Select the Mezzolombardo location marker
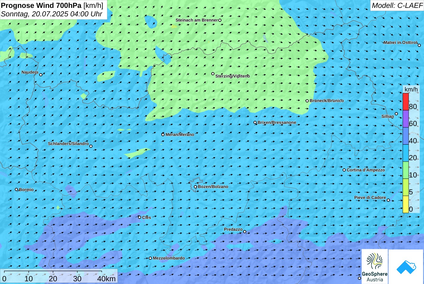 pyautogui.click(x=150, y=258)
